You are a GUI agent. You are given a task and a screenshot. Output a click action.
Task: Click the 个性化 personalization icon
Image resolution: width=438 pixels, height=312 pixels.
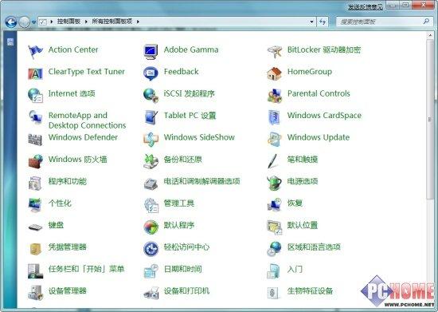(35, 205)
